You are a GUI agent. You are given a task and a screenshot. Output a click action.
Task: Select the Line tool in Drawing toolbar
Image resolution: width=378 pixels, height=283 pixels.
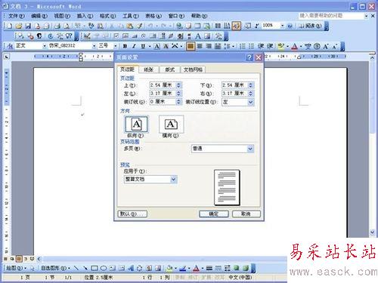coord(76,268)
